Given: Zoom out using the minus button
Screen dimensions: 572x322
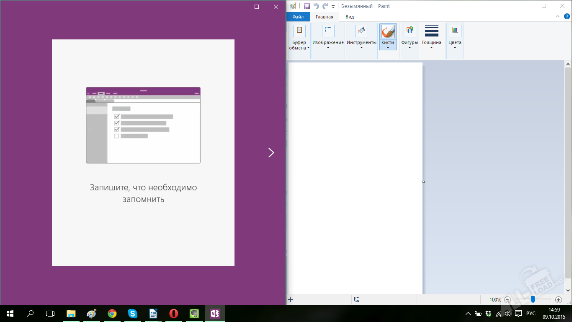Looking at the screenshot, I should click(x=508, y=300).
